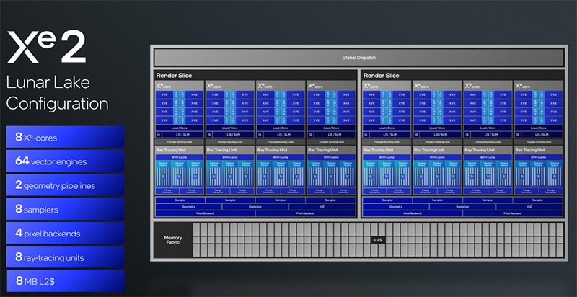Click the Xe2 logo in the title
Image resolution: width=577 pixels, height=297 pixels.
(x=45, y=48)
